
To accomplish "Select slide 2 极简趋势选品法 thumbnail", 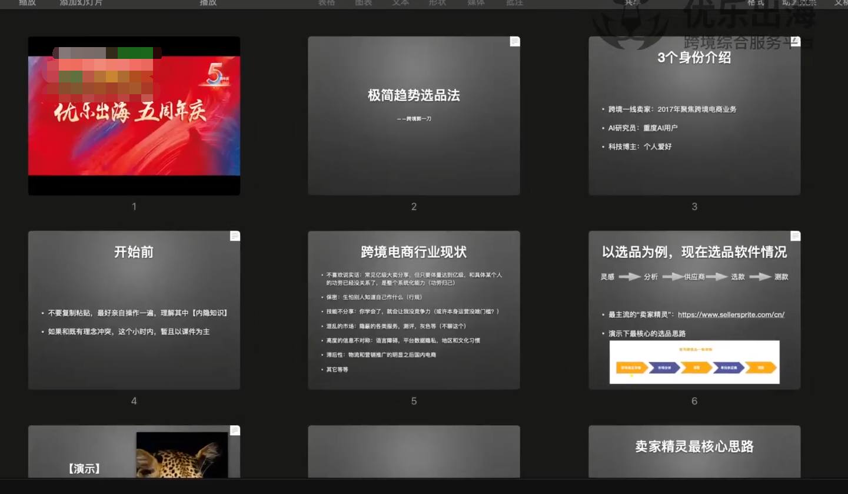I will coord(414,115).
